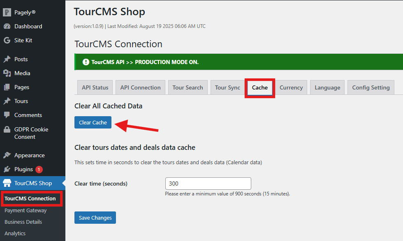Click the exclamation icon in API notice

click(x=86, y=62)
